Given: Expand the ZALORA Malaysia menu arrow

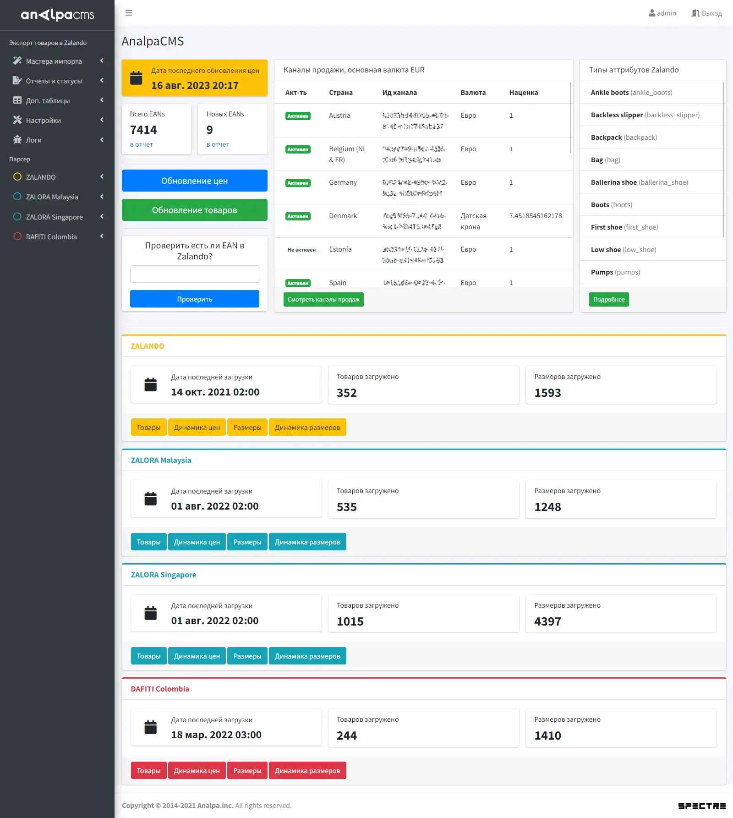Looking at the screenshot, I should (x=102, y=197).
